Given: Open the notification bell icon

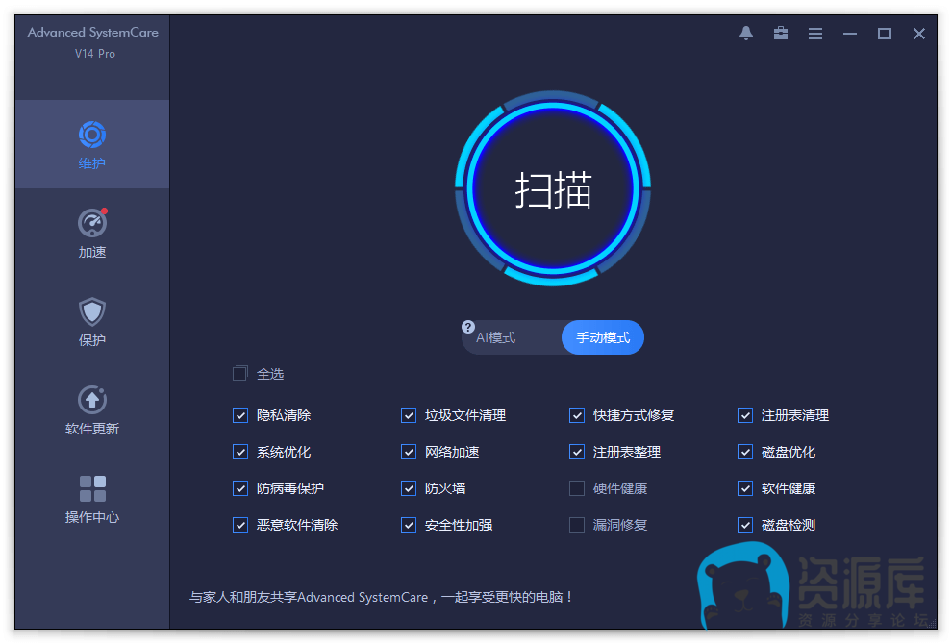Looking at the screenshot, I should (x=746, y=34).
